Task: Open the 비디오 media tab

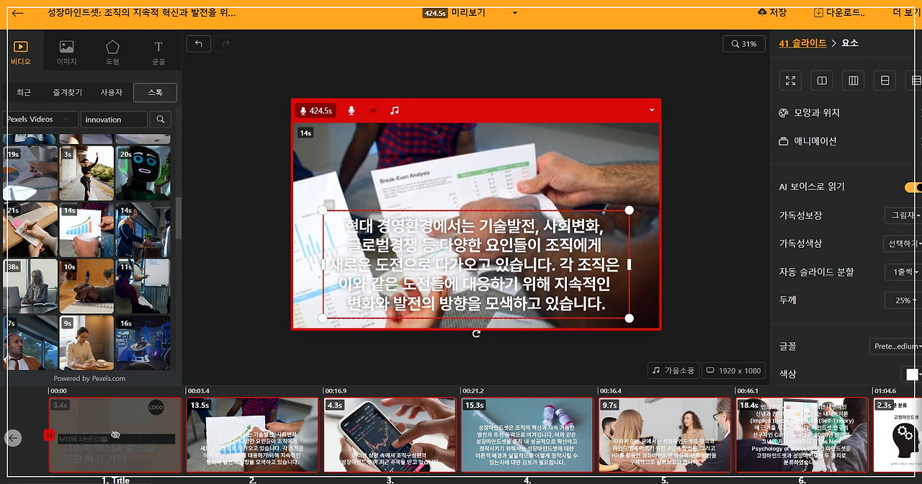Action: pos(21,53)
